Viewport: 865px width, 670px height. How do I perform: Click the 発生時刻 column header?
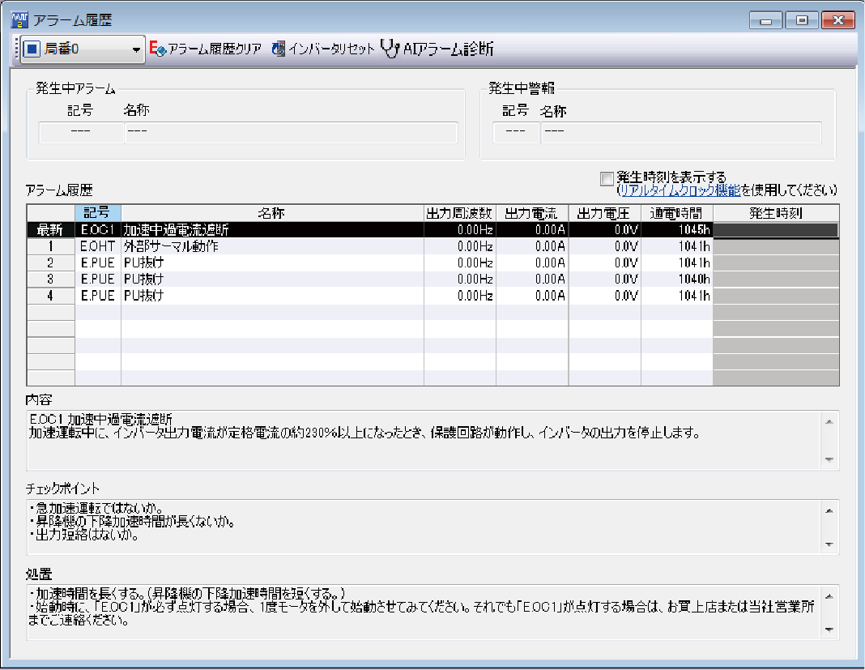pos(775,213)
